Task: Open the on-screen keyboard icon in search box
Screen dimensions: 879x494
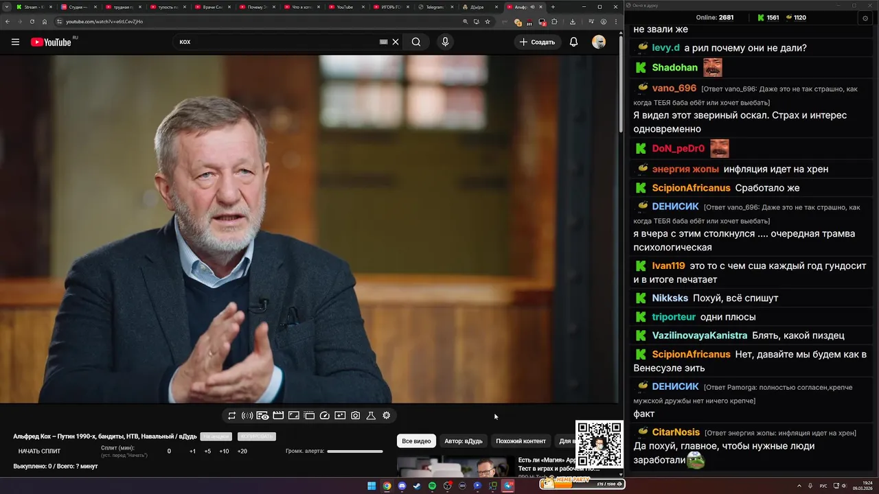Action: [x=384, y=42]
